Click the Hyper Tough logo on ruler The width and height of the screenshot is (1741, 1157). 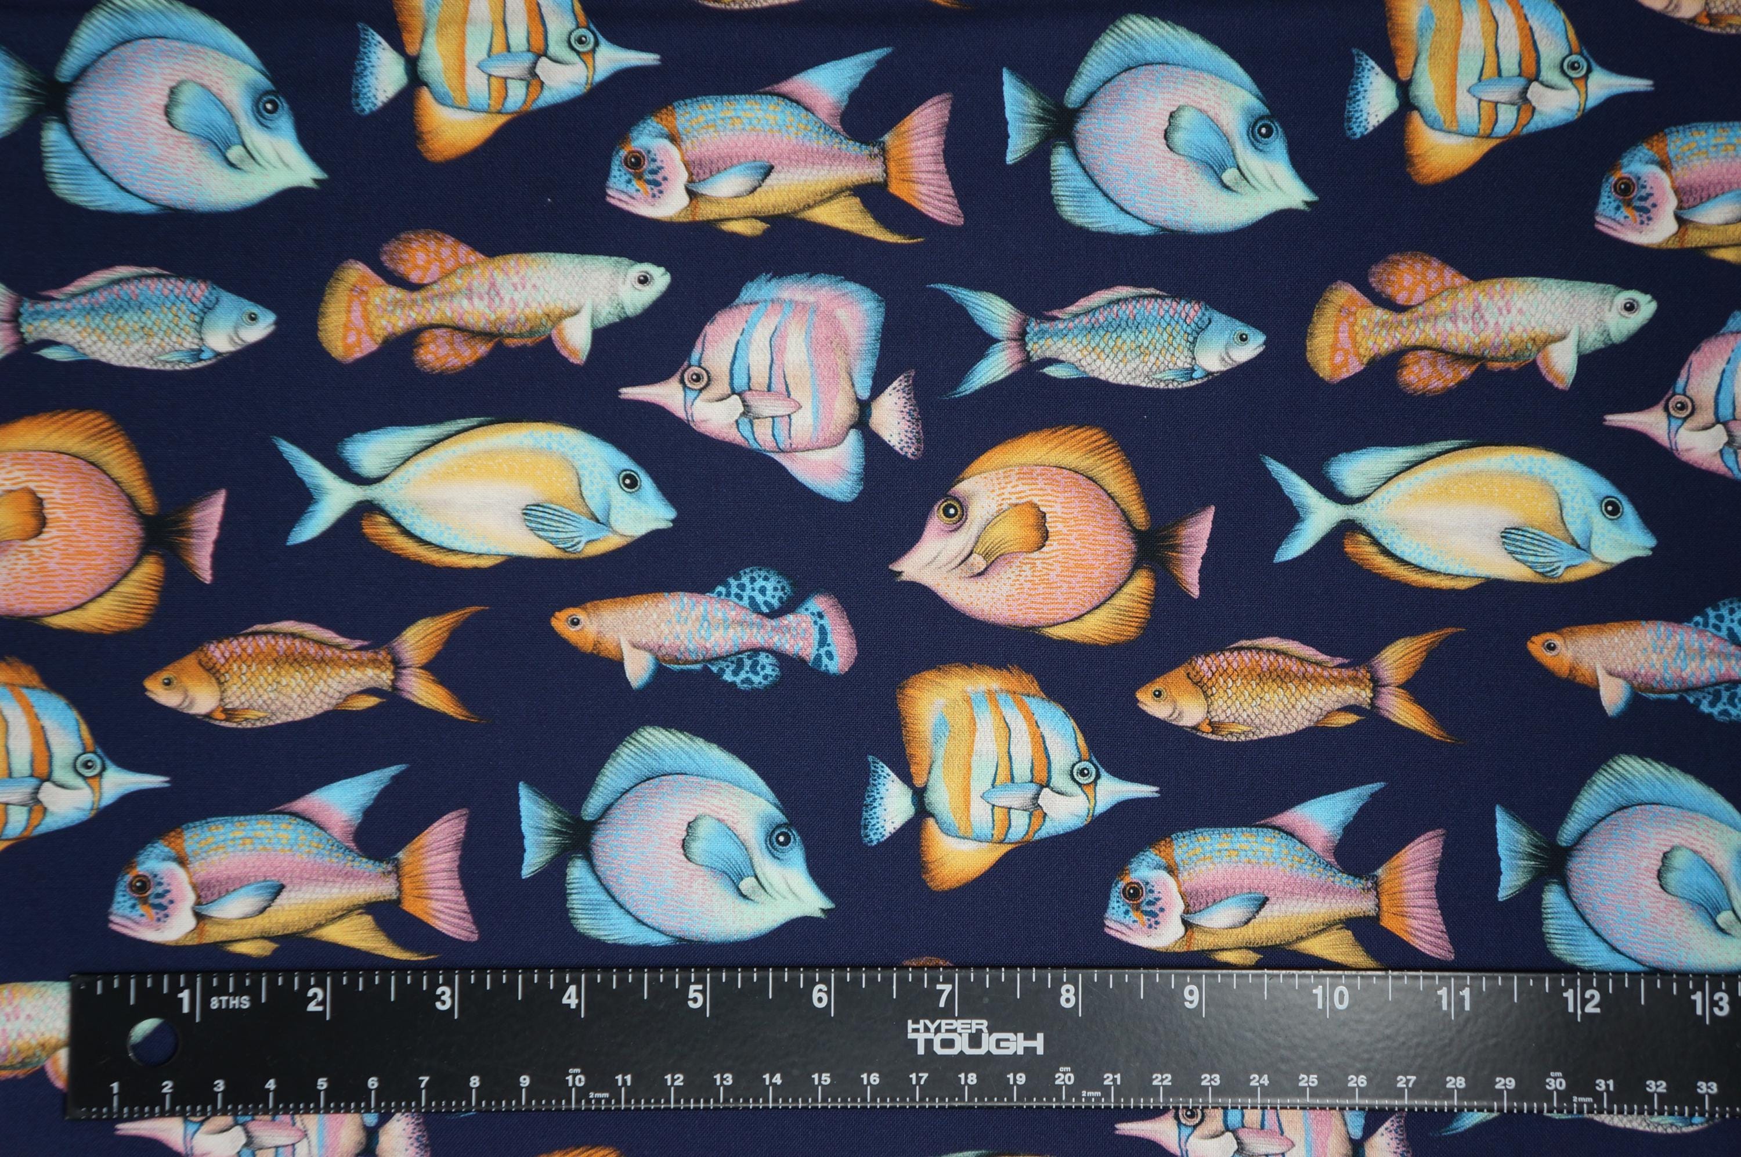pos(974,1037)
